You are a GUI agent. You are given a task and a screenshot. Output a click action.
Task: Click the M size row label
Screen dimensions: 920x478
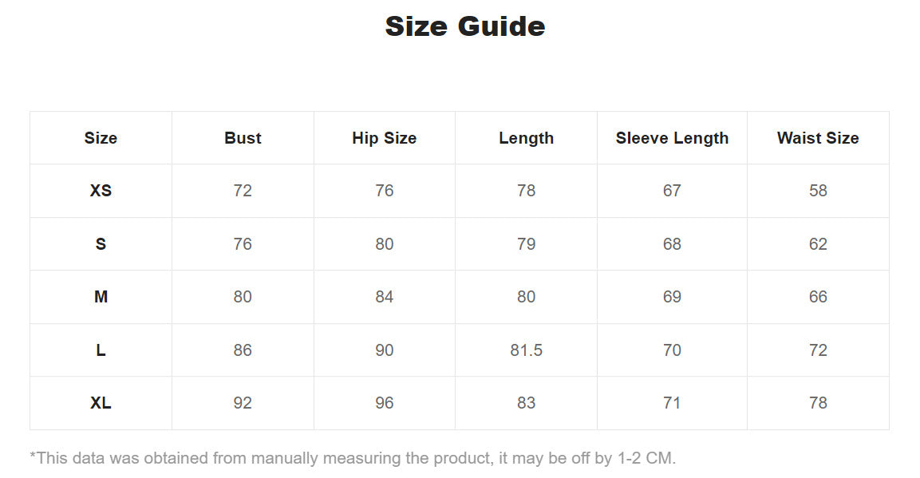click(101, 297)
